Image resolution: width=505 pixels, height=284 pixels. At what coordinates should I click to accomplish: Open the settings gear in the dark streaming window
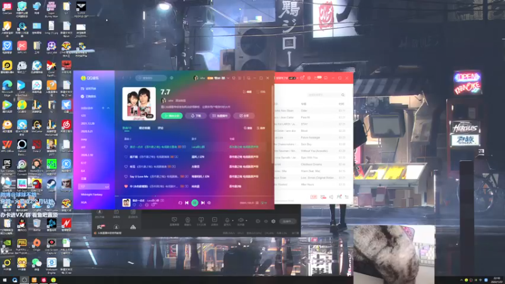tap(273, 222)
